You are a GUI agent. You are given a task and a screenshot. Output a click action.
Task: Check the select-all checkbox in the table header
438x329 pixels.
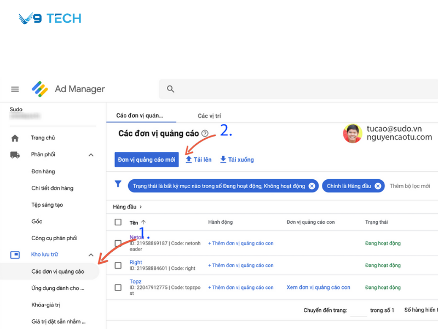(118, 222)
